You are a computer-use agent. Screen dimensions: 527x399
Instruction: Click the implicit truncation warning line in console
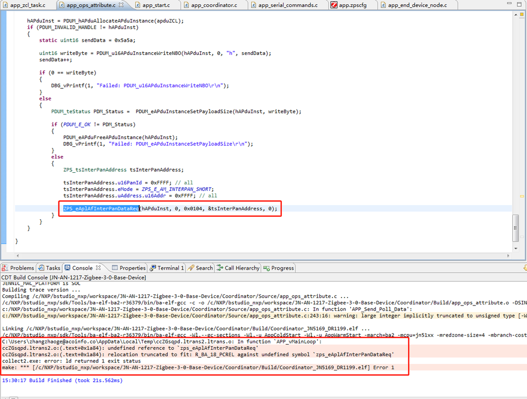click(264, 316)
